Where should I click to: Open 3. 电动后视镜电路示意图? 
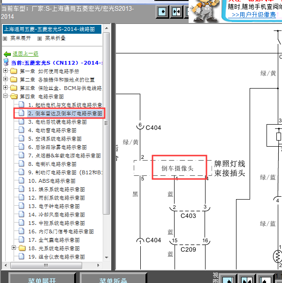click(58, 122)
